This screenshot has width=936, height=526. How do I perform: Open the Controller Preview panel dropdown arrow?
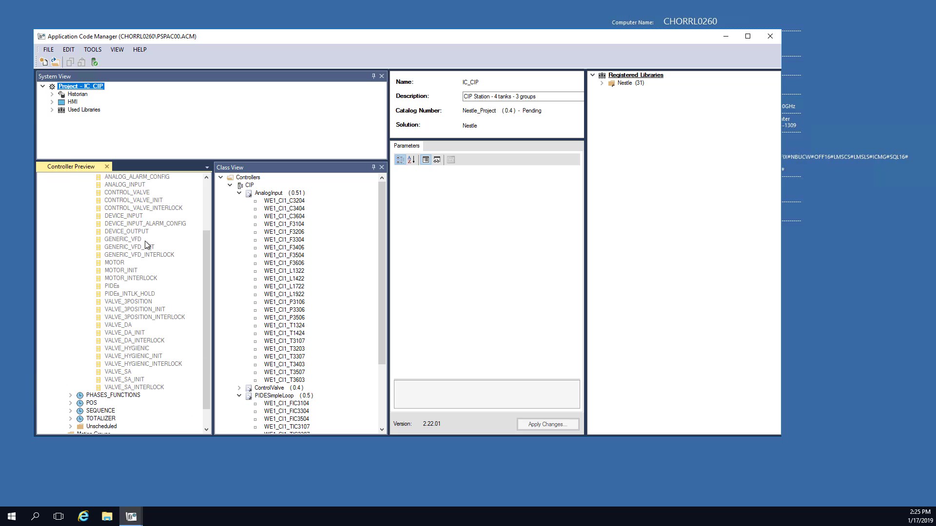pyautogui.click(x=207, y=167)
